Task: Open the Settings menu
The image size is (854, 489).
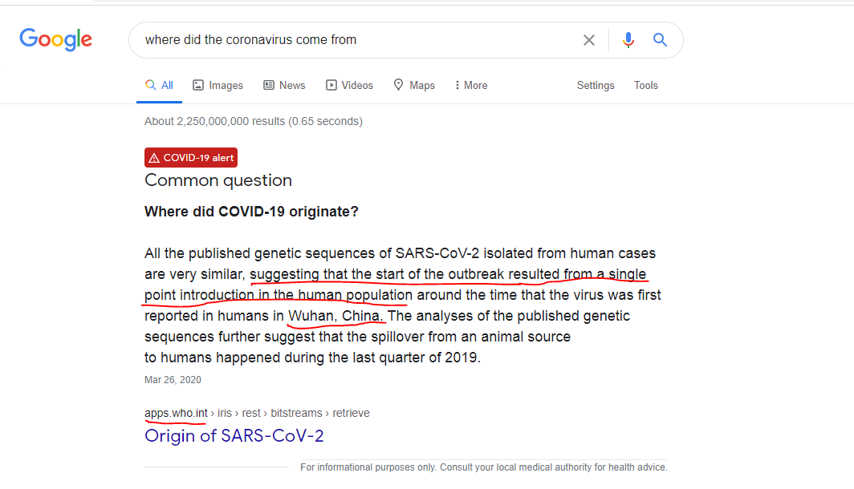Action: (596, 85)
